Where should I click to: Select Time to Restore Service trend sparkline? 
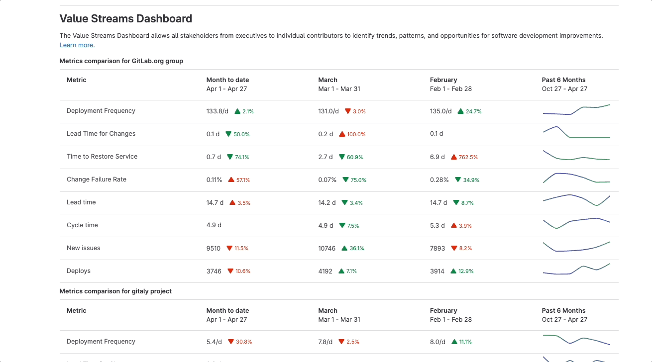[x=576, y=156]
